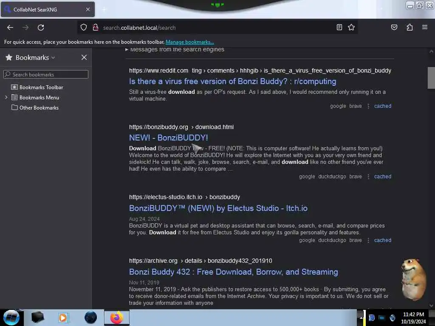This screenshot has height=326, width=435.
Task: Click the taskbar clock showing 11:42 PM
Action: pos(413,318)
